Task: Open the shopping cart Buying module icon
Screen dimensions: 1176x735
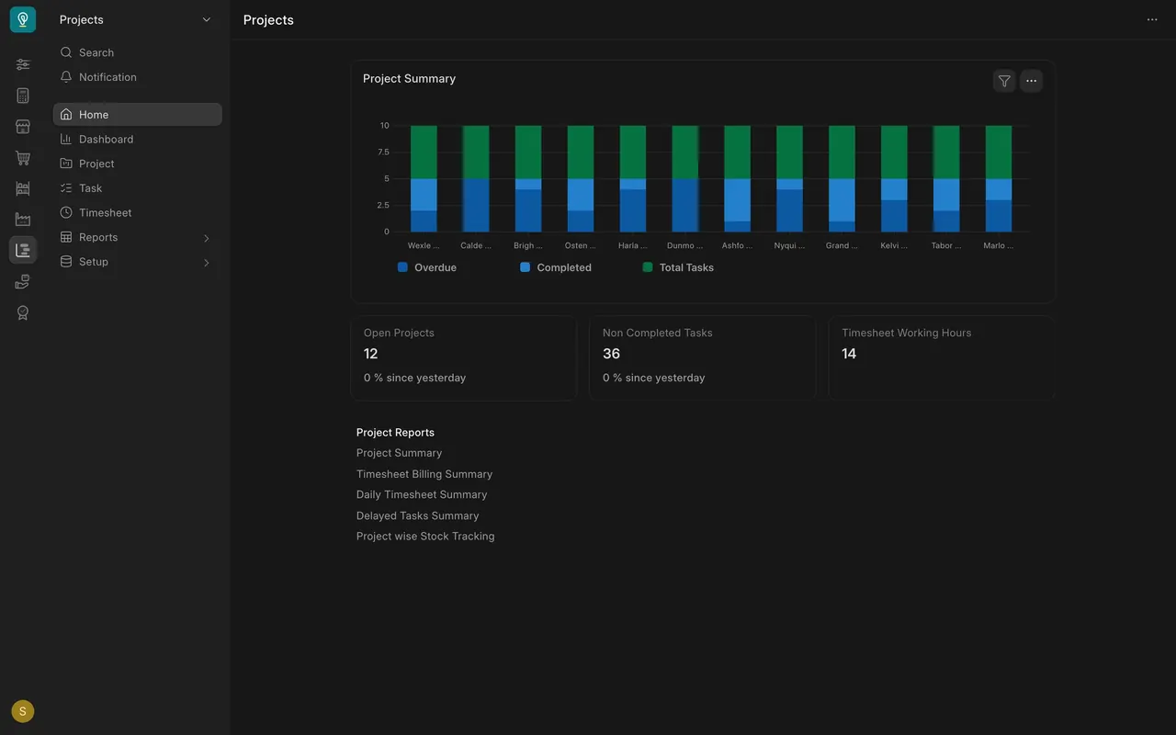Action: tap(23, 158)
